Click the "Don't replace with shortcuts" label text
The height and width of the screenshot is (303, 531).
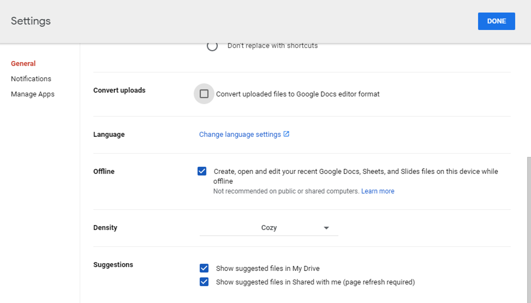(x=272, y=46)
